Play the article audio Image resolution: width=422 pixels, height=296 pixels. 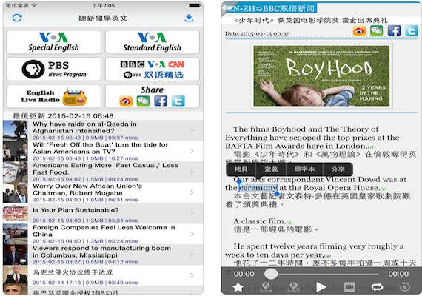[321, 287]
